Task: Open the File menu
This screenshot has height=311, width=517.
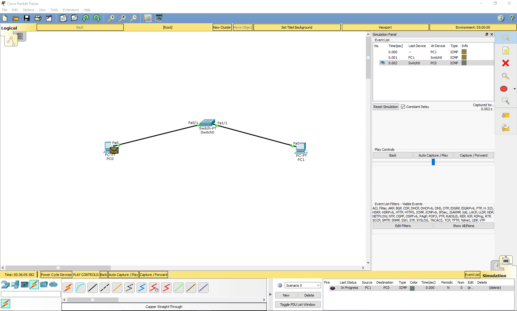Action: pyautogui.click(x=5, y=10)
